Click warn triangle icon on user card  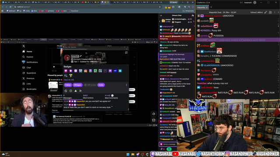point(76,91)
